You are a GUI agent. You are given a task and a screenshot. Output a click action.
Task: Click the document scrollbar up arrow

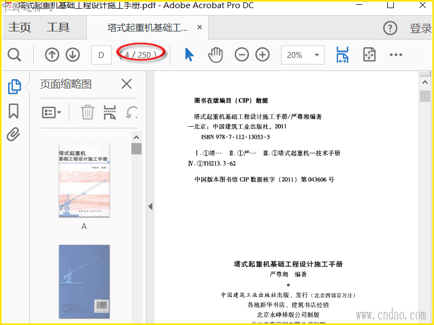point(425,82)
